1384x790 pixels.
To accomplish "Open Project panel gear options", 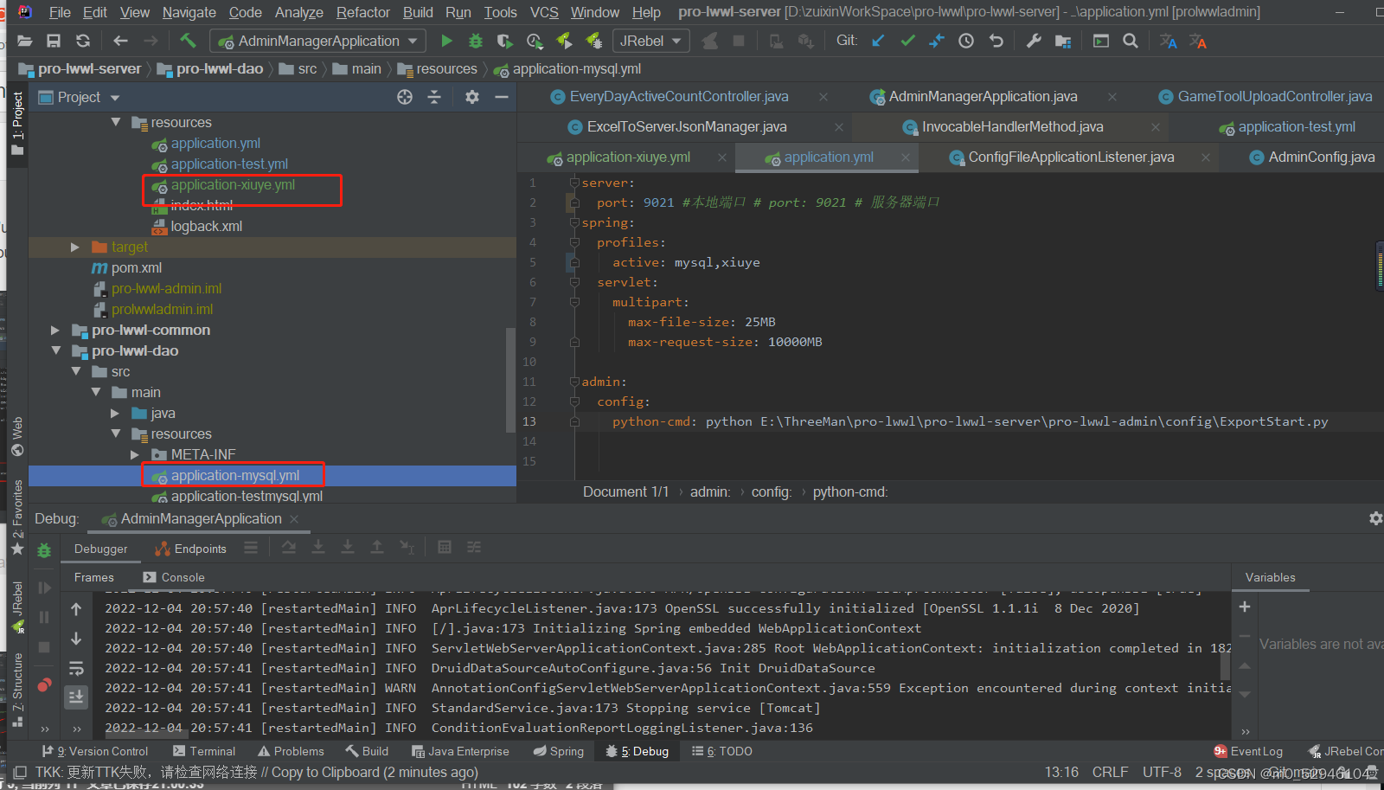I will (x=471, y=97).
